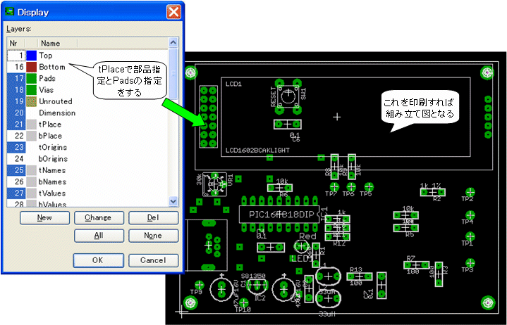The height and width of the screenshot is (325, 507).
Task: Click the LCD1602BCAKLIGHT label
Action: coord(257,151)
